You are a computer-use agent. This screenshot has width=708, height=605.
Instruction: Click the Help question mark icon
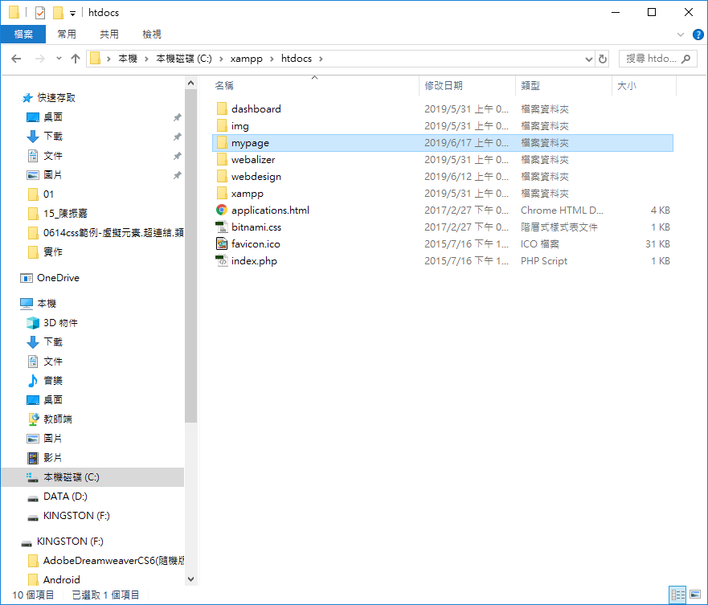[698, 35]
